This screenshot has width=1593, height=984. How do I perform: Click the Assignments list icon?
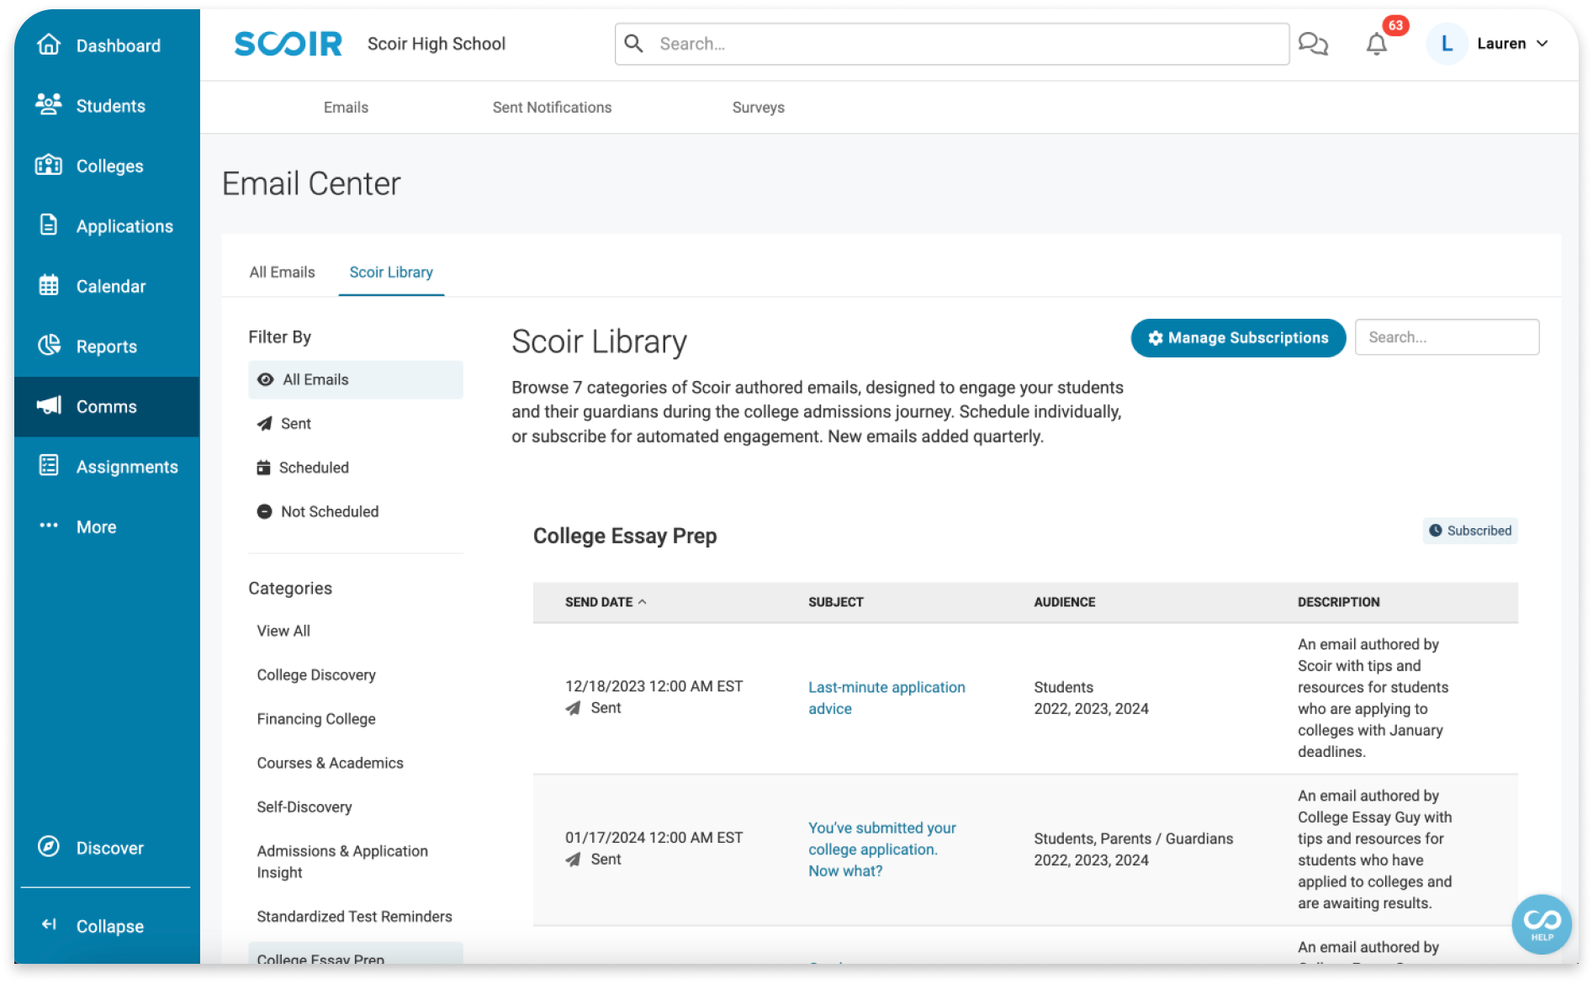49,465
